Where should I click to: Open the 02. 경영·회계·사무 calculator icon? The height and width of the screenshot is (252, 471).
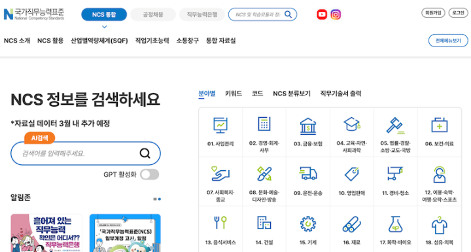coord(264,124)
